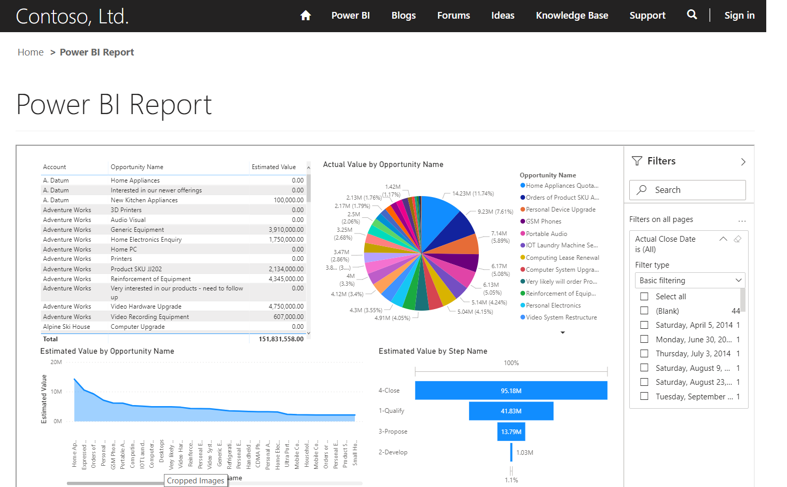Click the Sign in link
The height and width of the screenshot is (487, 787).
(739, 16)
